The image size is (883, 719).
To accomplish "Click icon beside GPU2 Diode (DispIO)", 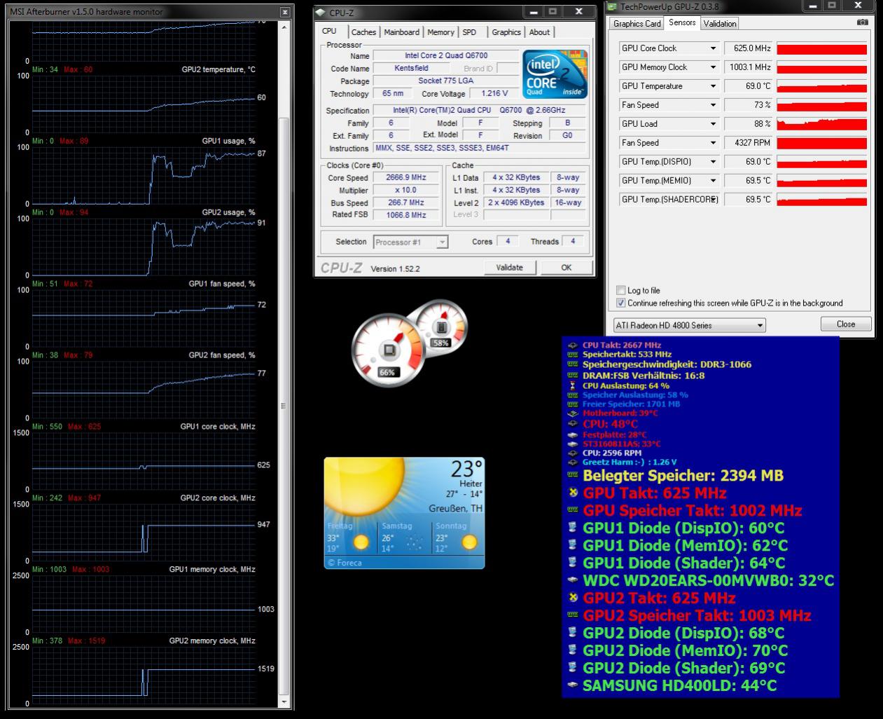I will 573,633.
